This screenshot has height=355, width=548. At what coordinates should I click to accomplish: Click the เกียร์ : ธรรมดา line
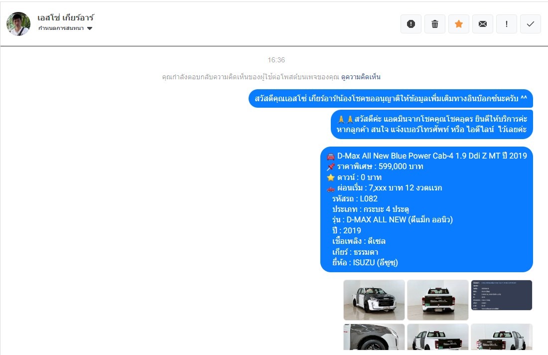(355, 252)
